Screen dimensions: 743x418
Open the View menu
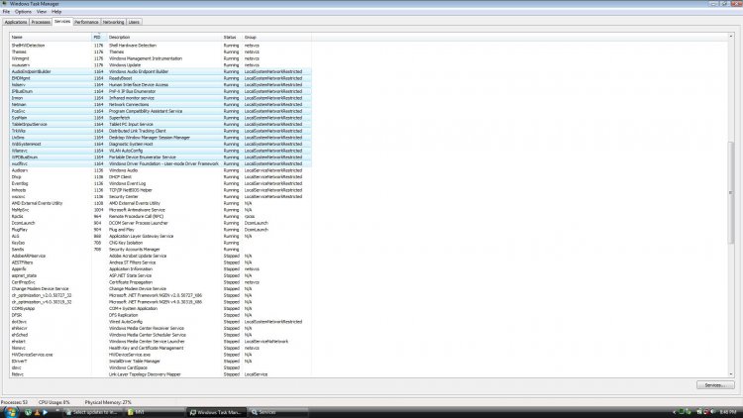click(42, 11)
